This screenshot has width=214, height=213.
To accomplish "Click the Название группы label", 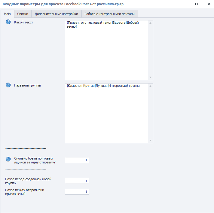I will pos(27,85).
